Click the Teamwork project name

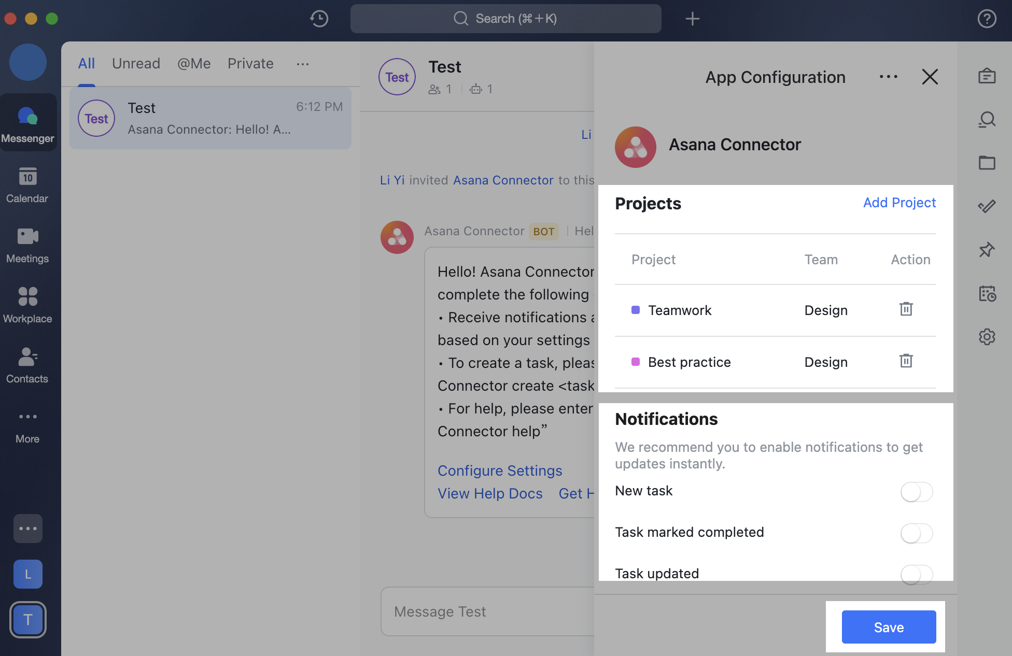(x=680, y=310)
